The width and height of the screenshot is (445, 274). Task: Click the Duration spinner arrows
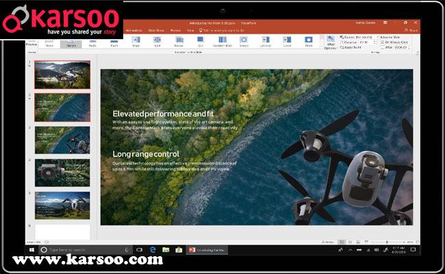pyautogui.click(x=375, y=42)
